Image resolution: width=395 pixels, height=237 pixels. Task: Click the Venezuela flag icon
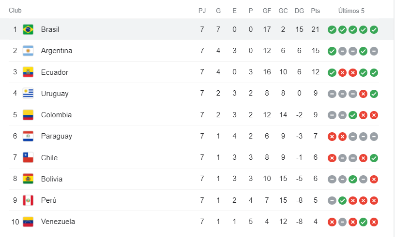point(28,222)
